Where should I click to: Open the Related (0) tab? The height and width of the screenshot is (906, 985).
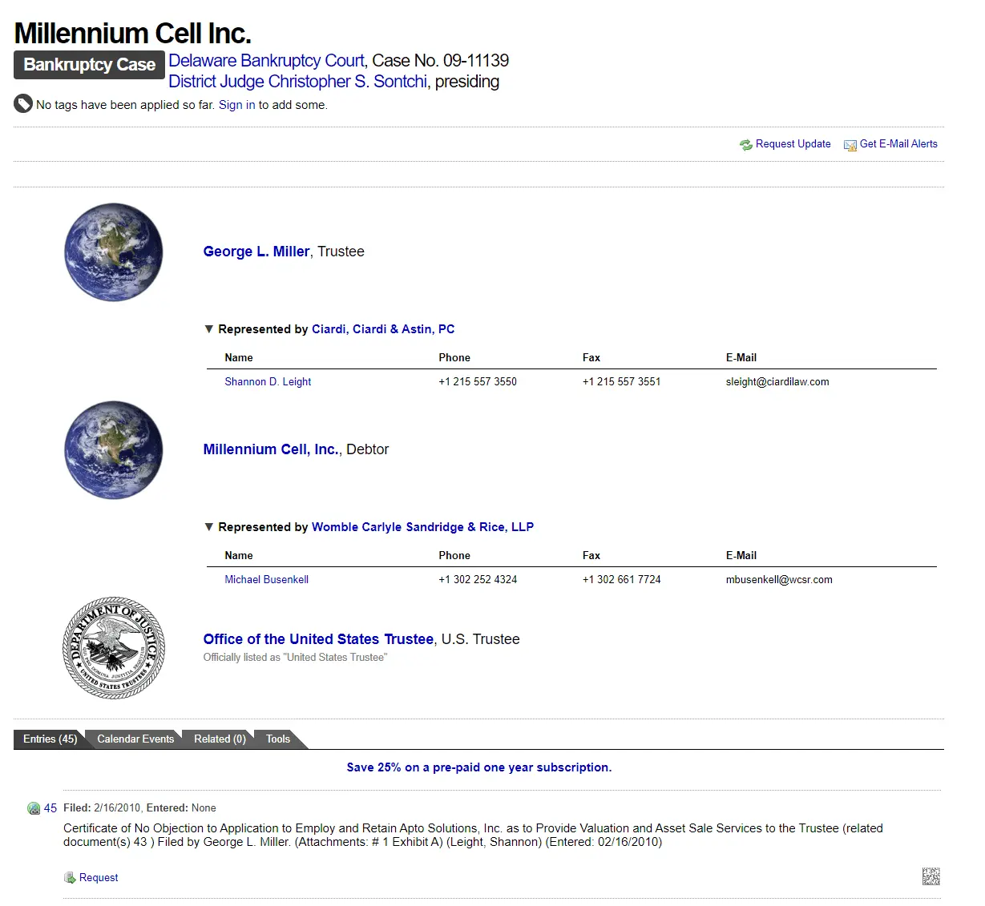(220, 739)
